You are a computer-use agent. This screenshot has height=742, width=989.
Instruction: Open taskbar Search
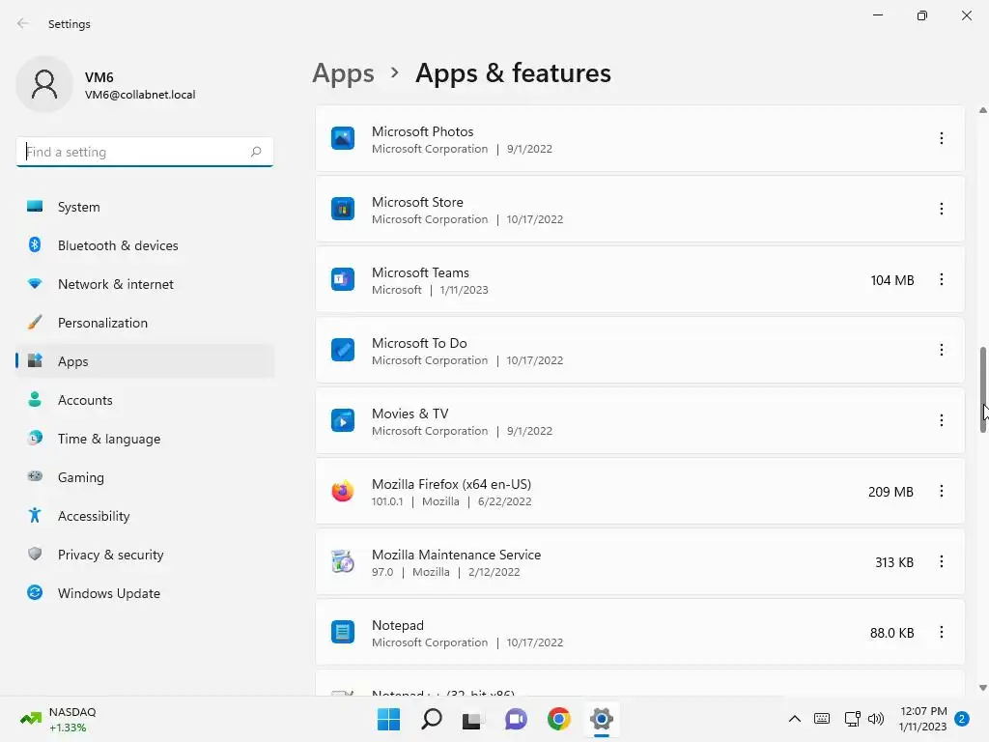point(432,719)
